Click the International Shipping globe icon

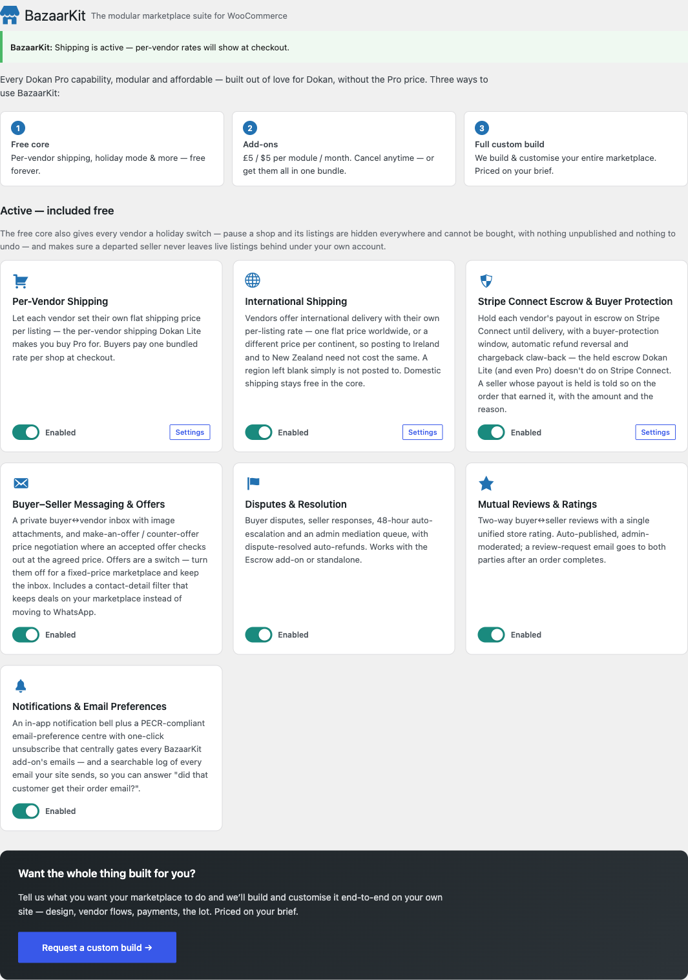(x=253, y=280)
